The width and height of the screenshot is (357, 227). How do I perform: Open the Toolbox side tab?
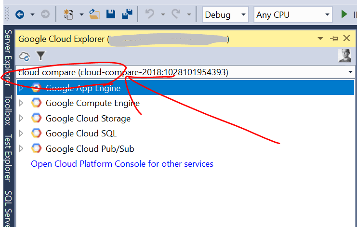click(8, 110)
